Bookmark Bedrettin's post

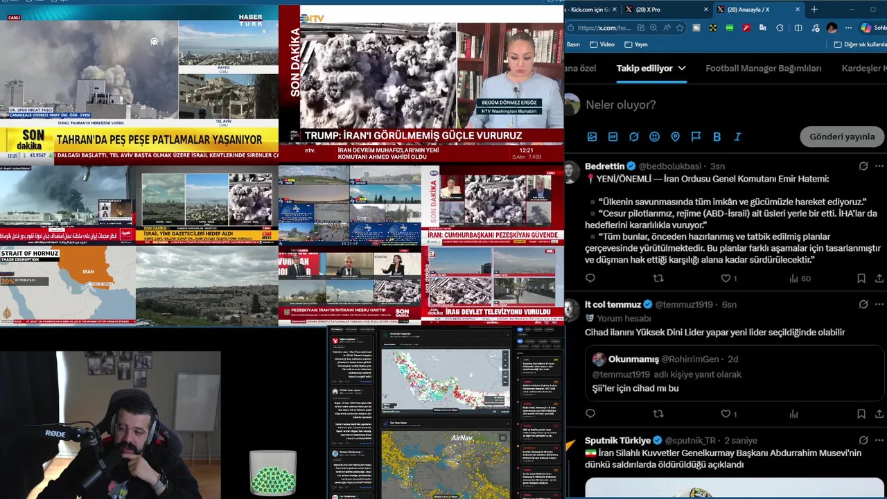coord(861,278)
